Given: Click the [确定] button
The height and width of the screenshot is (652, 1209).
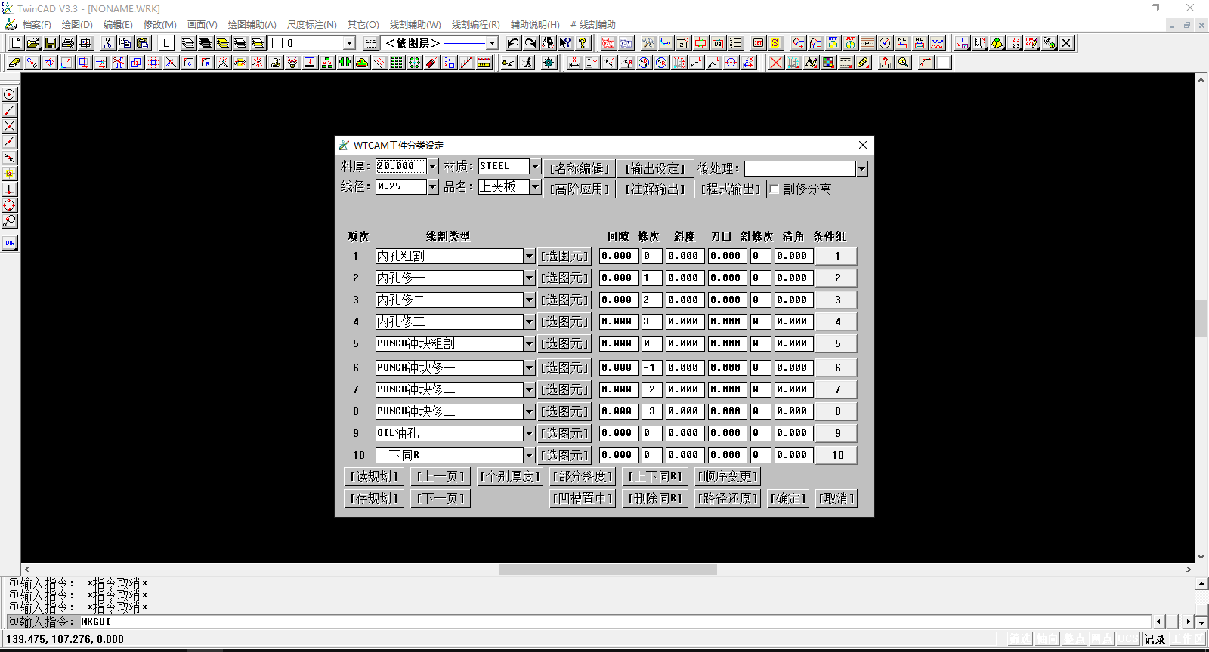Looking at the screenshot, I should coord(787,499).
